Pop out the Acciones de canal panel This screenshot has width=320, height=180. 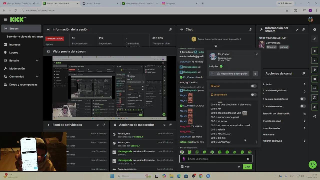(x=303, y=73)
